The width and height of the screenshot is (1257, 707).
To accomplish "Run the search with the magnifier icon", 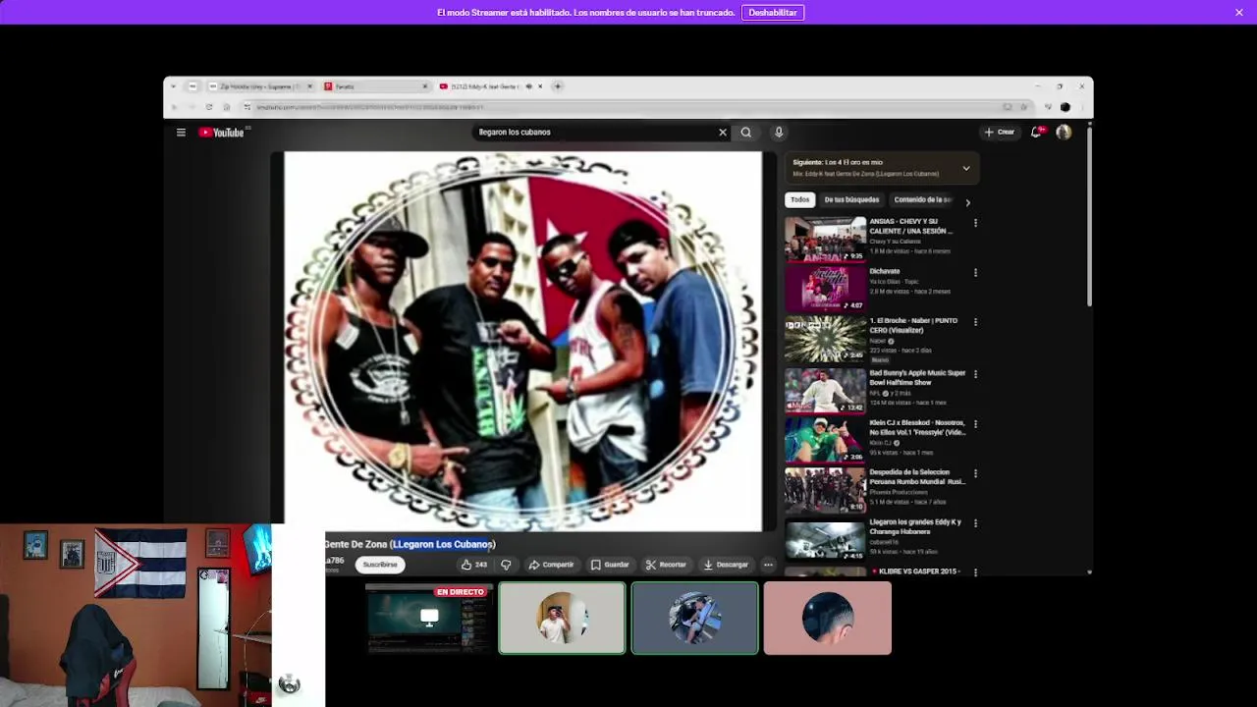I will coord(746,132).
